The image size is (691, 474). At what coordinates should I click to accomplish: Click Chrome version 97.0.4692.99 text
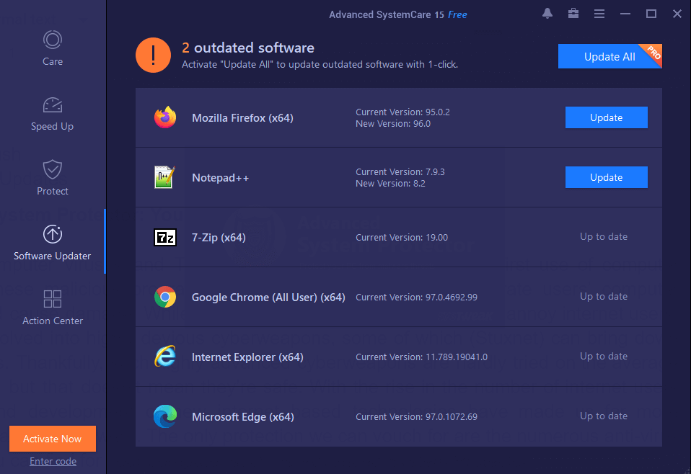coord(416,298)
